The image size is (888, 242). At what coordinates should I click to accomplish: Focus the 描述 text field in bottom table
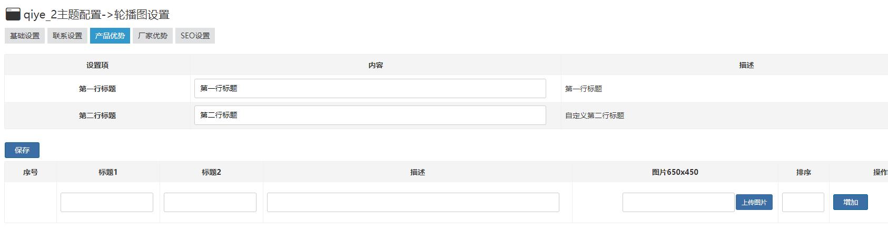413,202
